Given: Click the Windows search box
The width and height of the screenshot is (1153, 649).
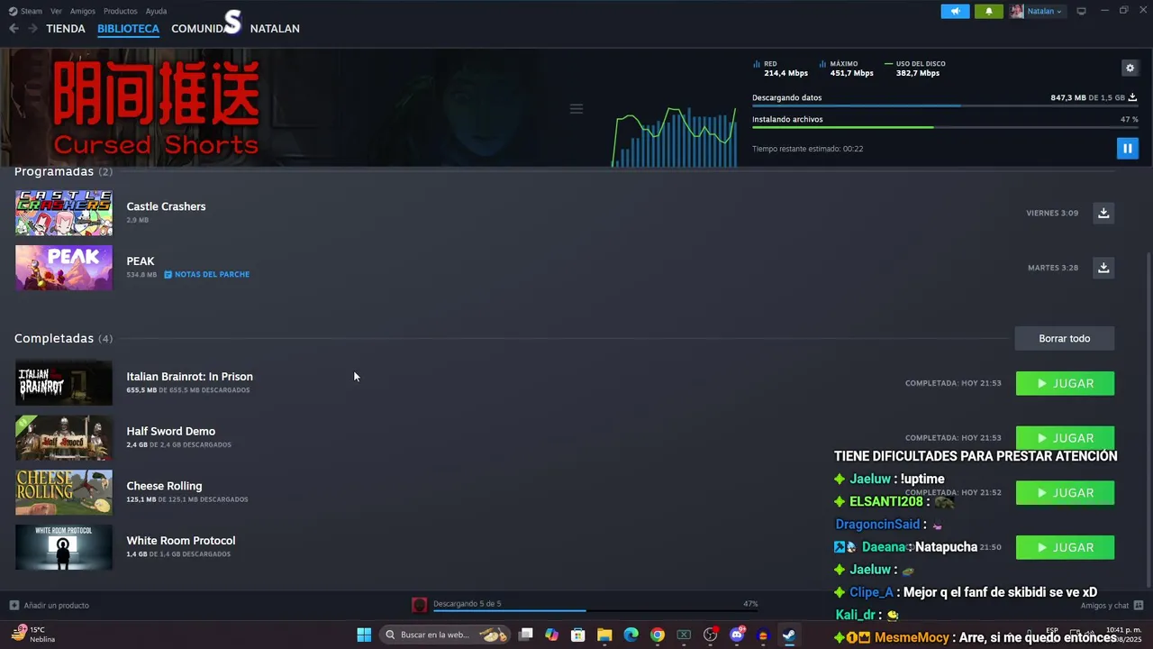Looking at the screenshot, I should coord(444,635).
